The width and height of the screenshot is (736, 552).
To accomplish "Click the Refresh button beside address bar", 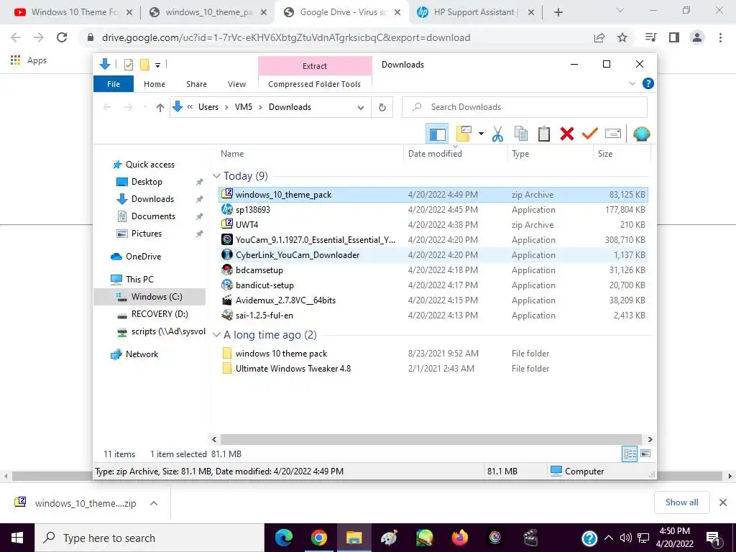I will (x=382, y=108).
